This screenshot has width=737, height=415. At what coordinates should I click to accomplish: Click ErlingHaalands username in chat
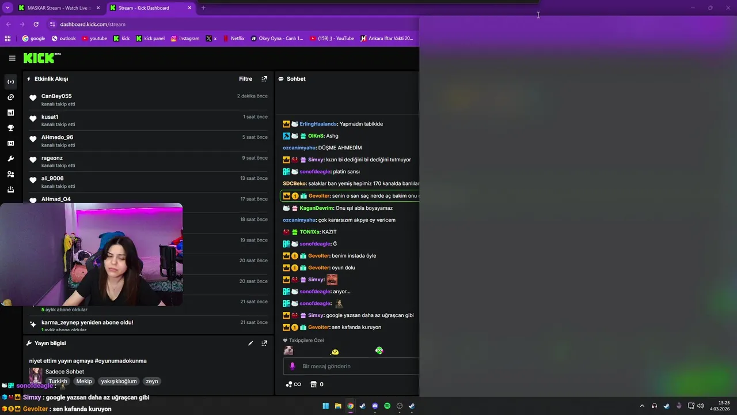318,124
